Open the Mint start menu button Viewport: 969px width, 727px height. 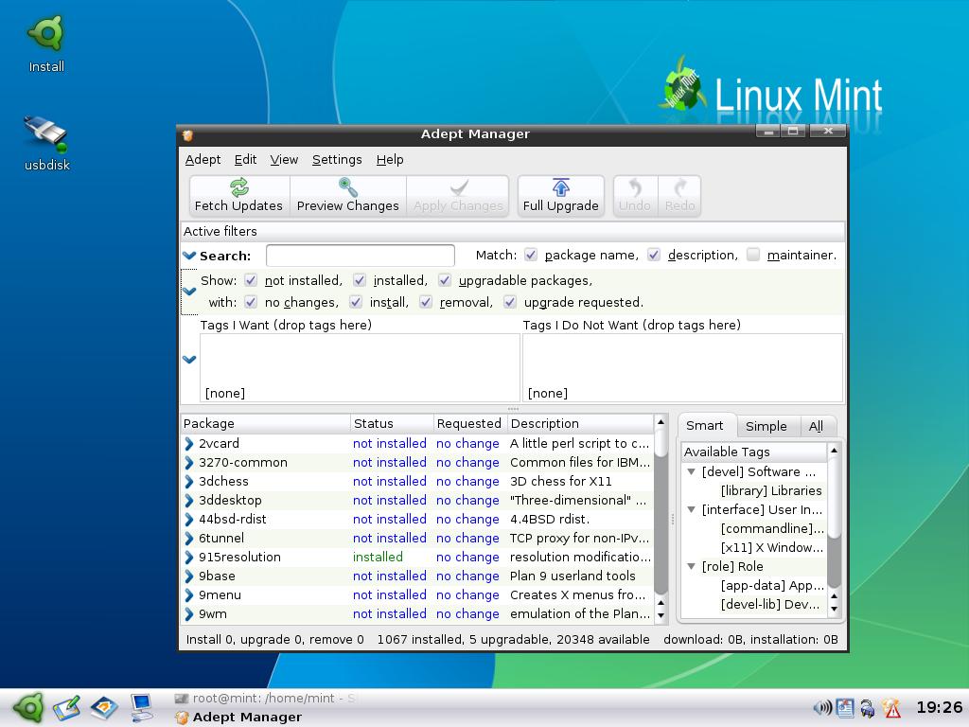click(28, 707)
